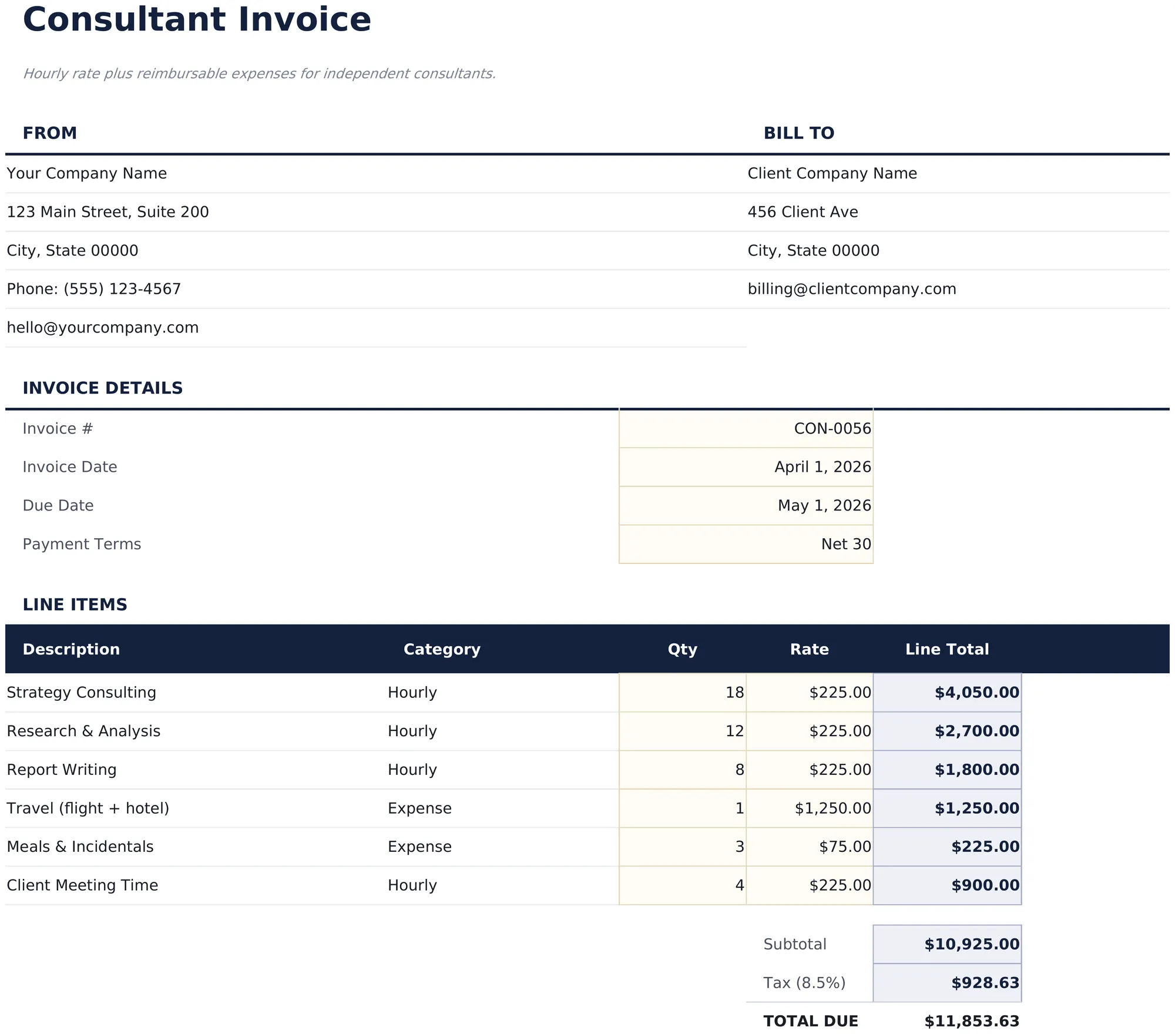Select the italic subtitle about hourly rate
The height and width of the screenshot is (1034, 1175).
click(x=259, y=74)
